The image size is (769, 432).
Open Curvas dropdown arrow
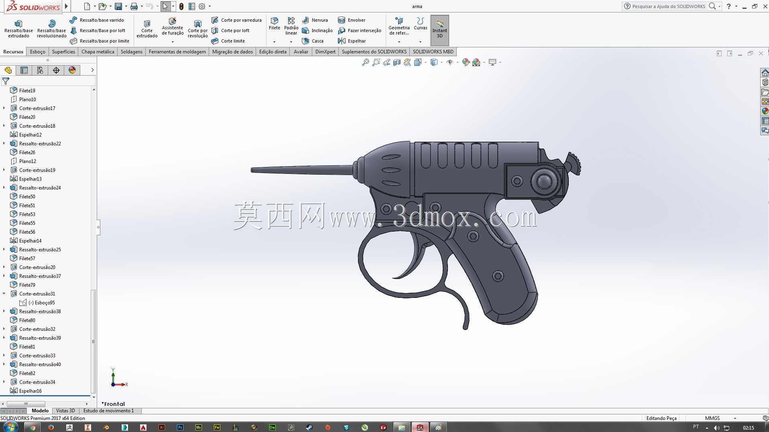coord(420,42)
